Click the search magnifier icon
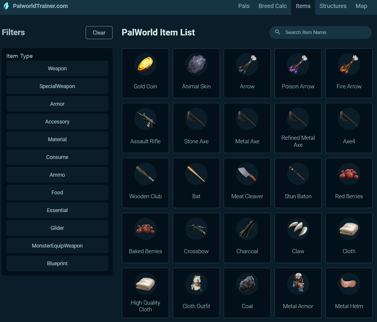Image resolution: width=377 pixels, height=322 pixels. pyautogui.click(x=278, y=32)
